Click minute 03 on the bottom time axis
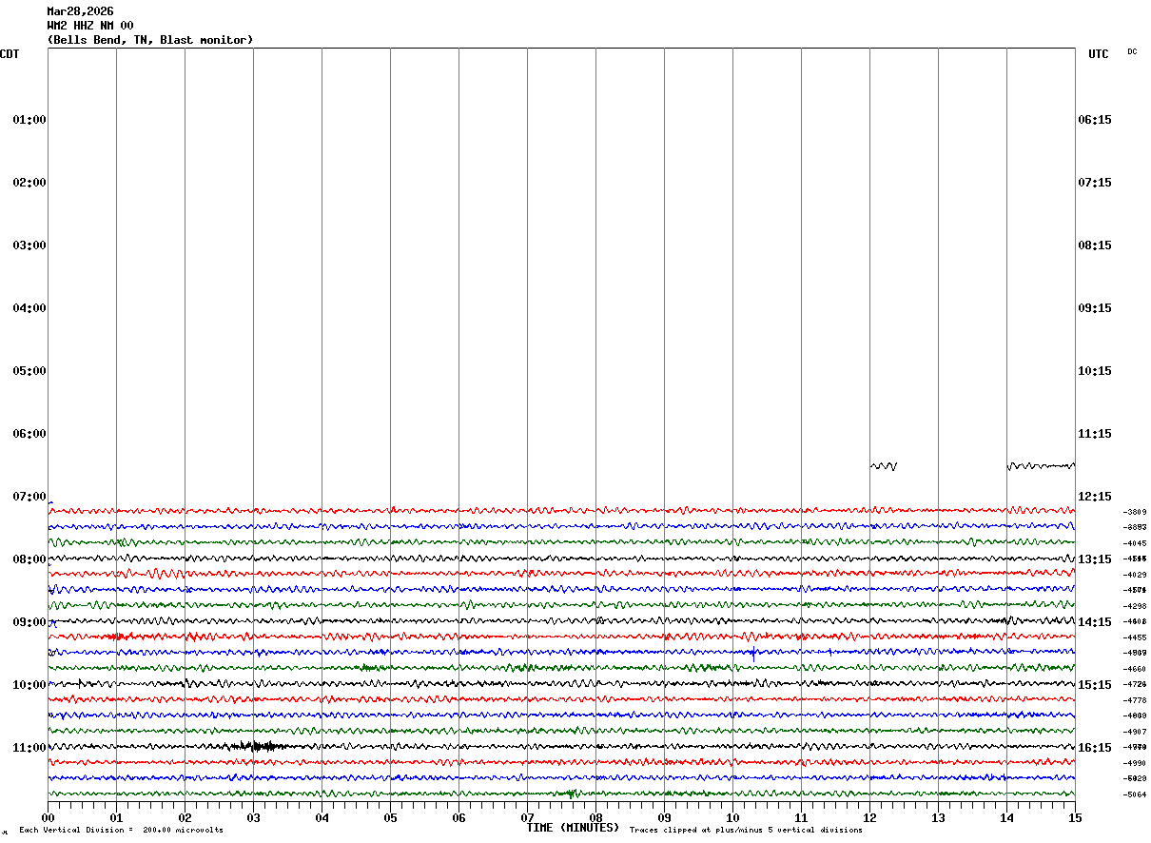 (253, 817)
